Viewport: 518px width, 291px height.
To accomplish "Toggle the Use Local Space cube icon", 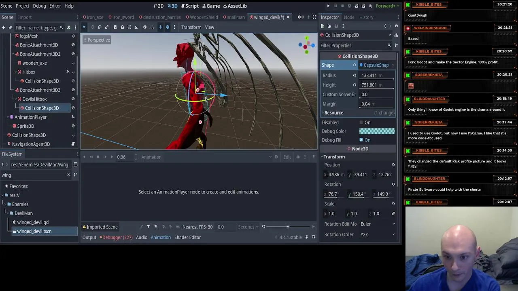I will [144, 27].
